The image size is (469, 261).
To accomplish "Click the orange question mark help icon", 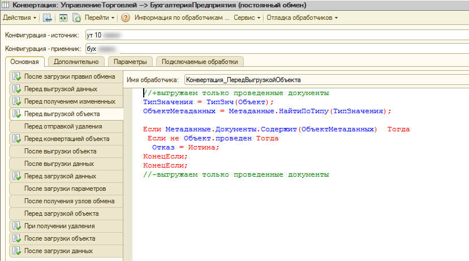I will (125, 18).
